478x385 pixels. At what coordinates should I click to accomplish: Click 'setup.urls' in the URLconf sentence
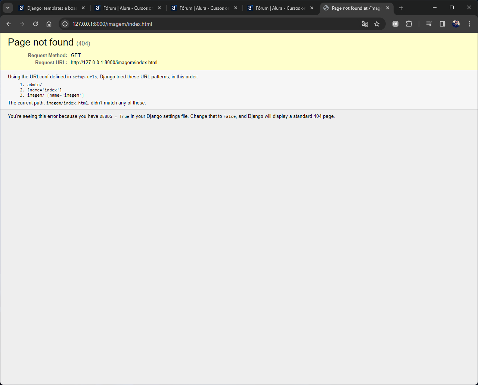[x=84, y=77]
